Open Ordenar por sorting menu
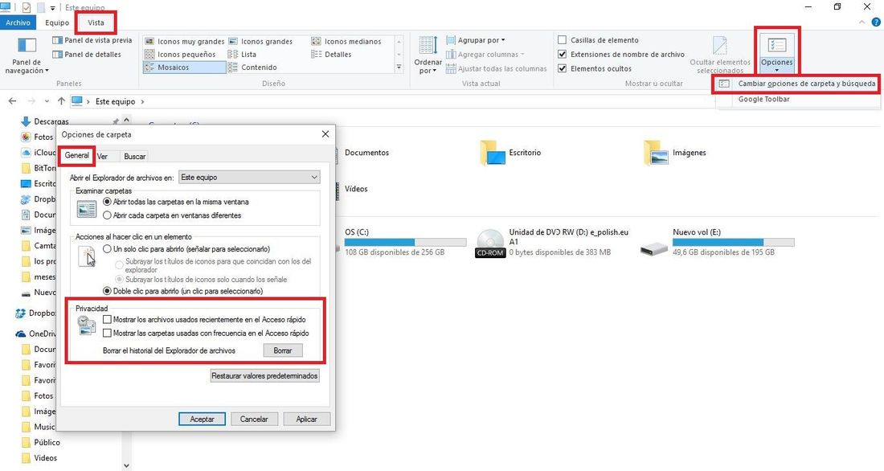The height and width of the screenshot is (471, 884). [x=428, y=55]
